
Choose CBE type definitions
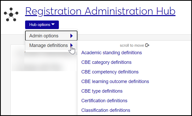point(102,91)
